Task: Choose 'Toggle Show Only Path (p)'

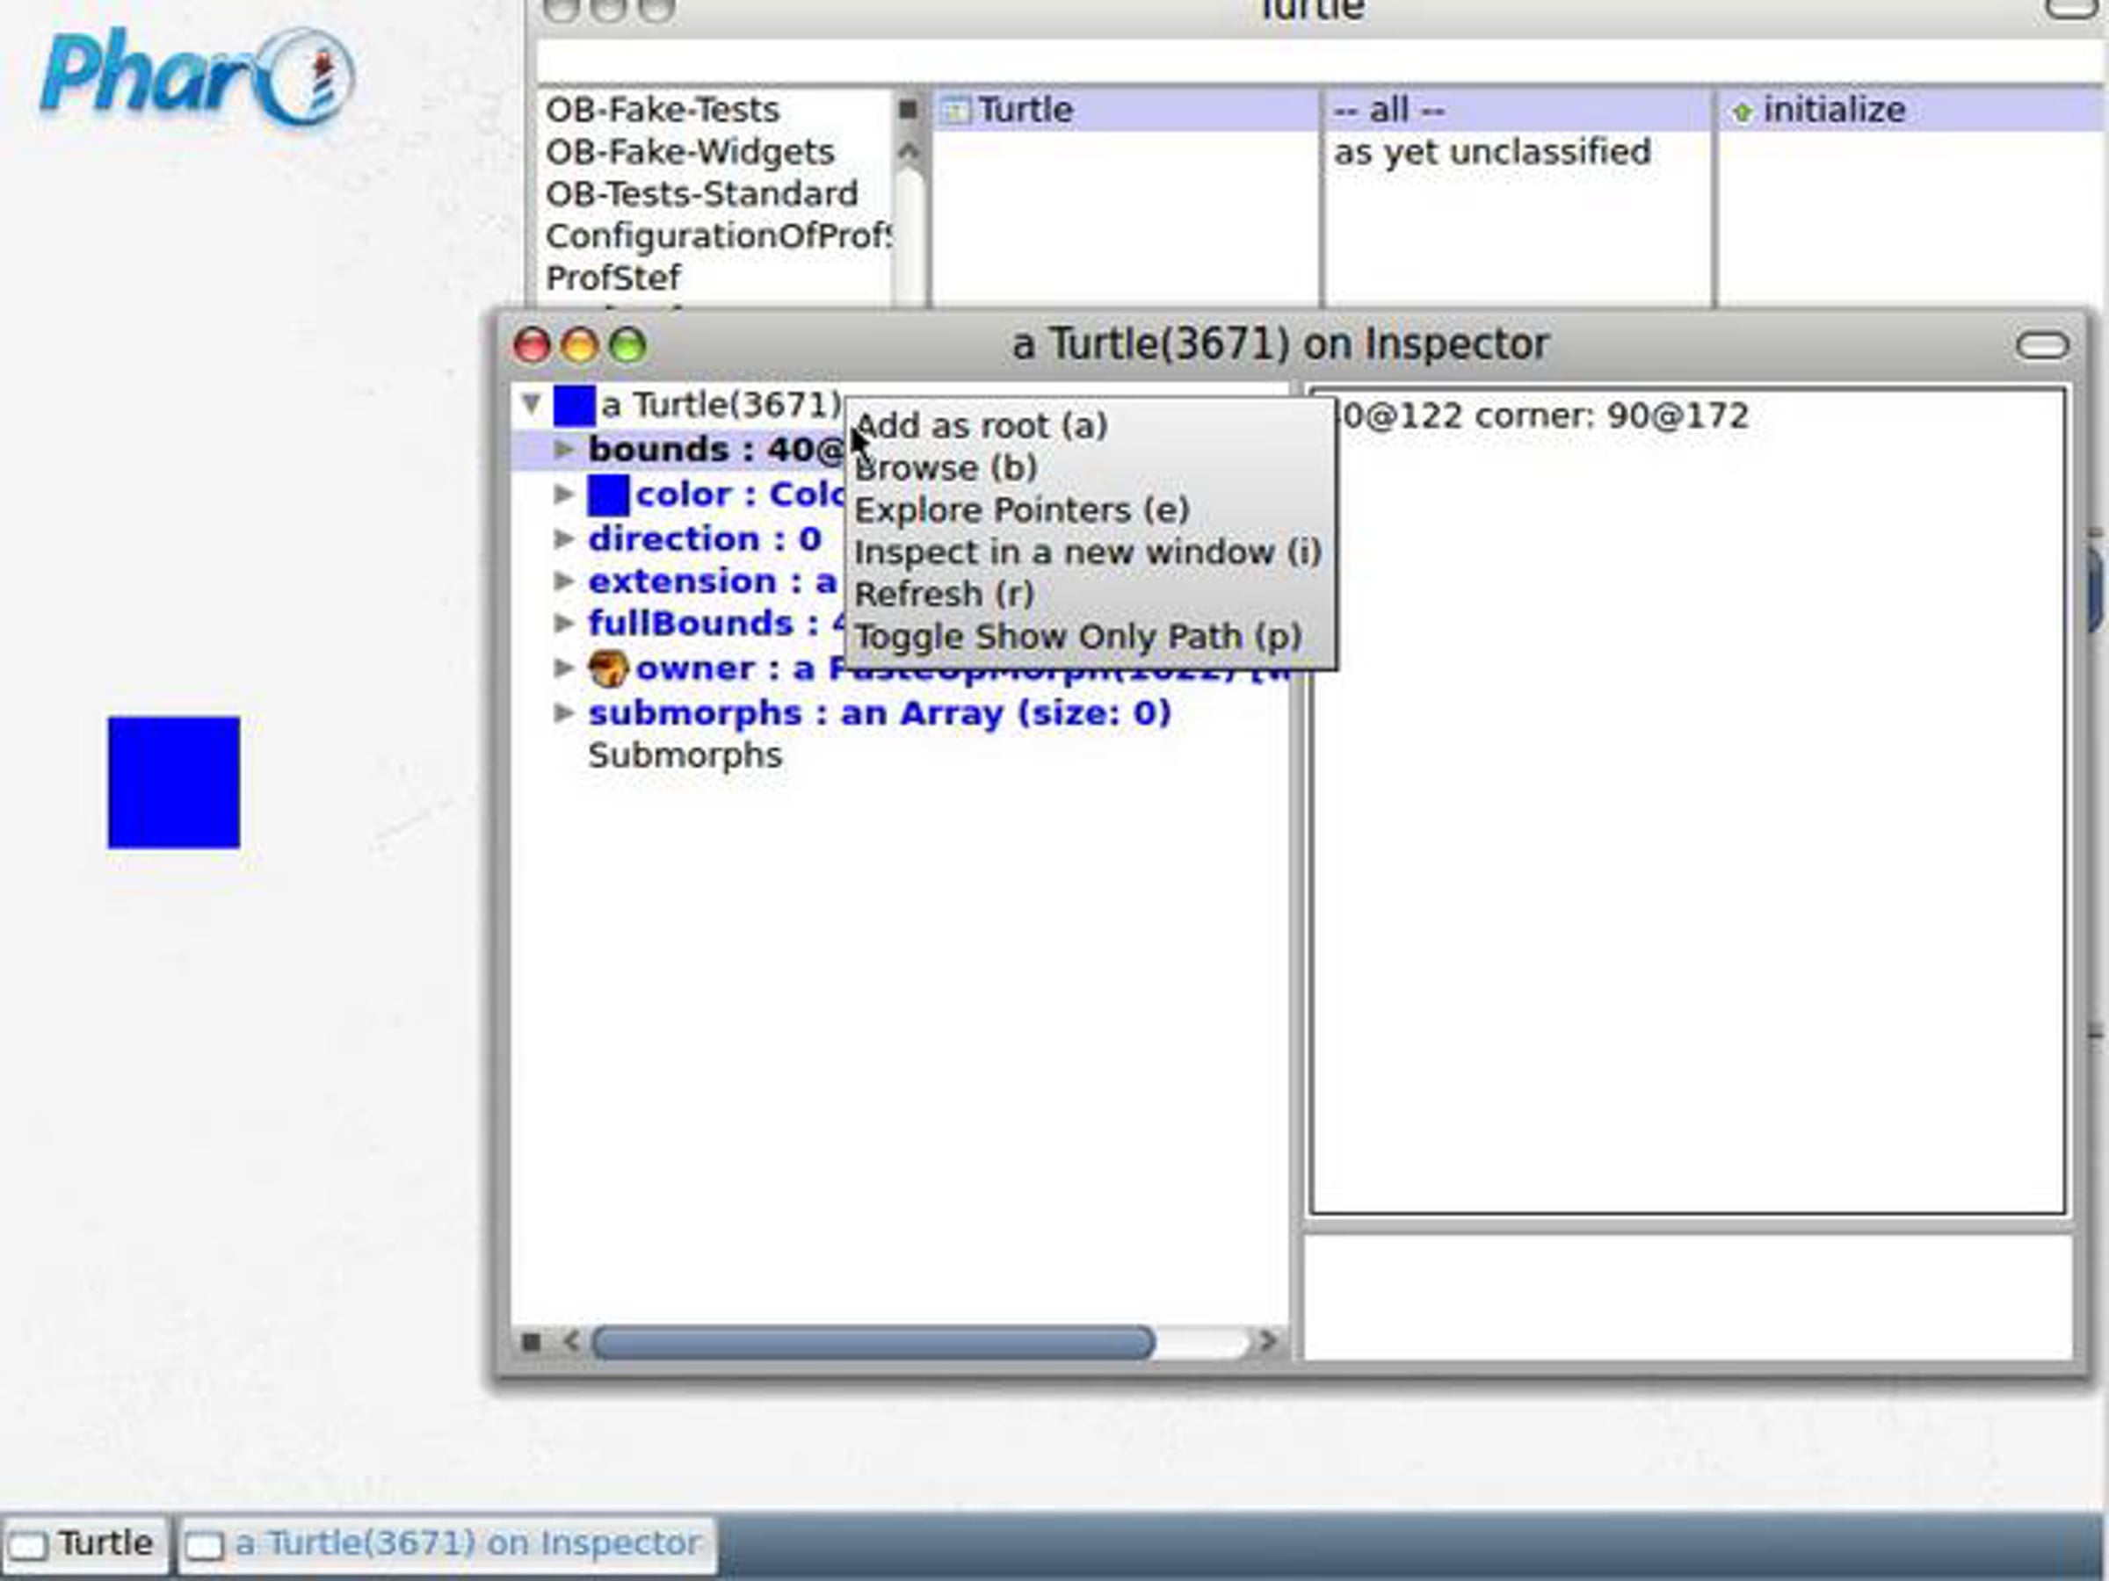Action: (x=1077, y=637)
